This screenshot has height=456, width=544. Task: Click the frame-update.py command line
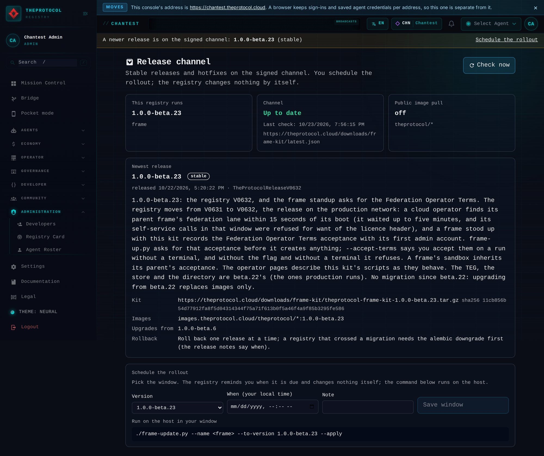320,434
